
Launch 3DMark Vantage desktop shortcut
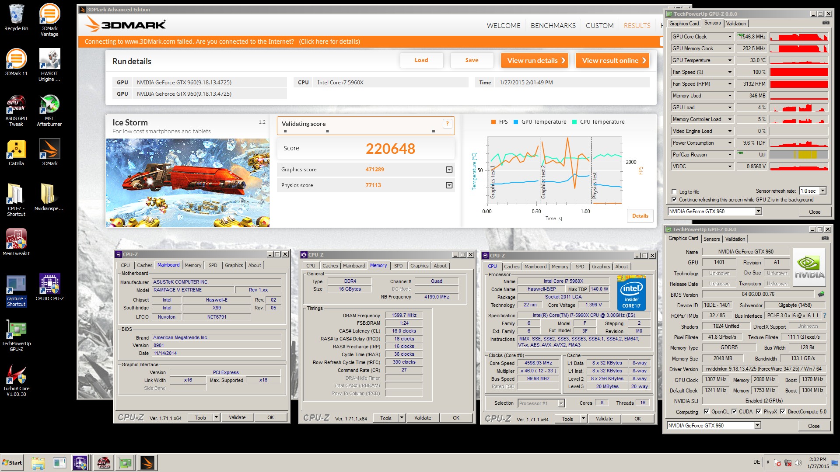[49, 20]
